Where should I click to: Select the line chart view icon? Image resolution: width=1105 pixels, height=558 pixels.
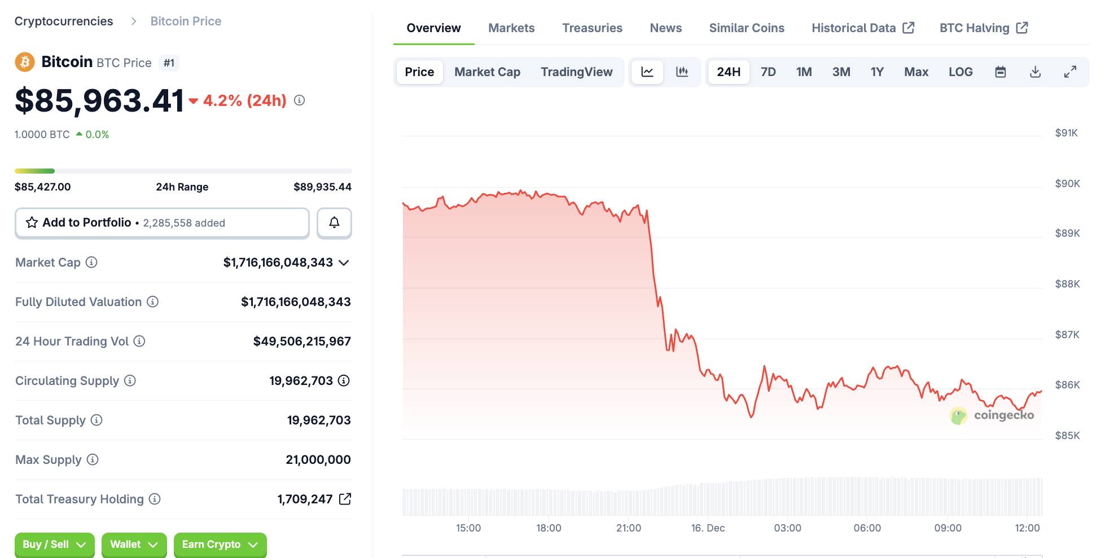click(647, 72)
